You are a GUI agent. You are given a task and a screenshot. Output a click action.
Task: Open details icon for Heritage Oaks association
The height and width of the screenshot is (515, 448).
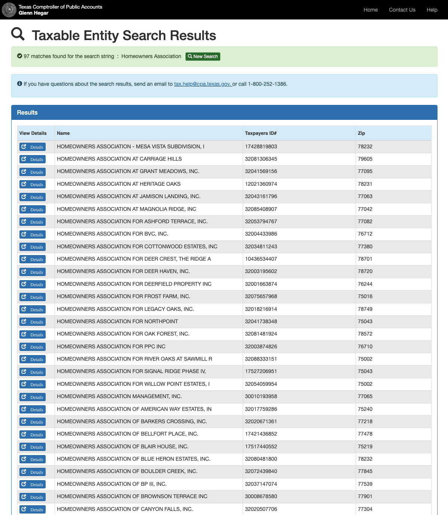[24, 184]
